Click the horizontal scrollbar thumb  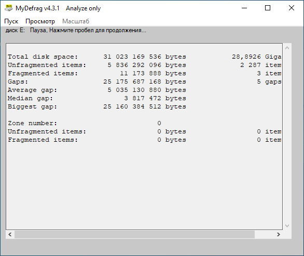[134, 235]
